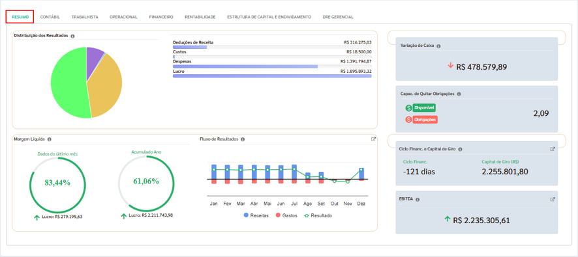Go to ESTRUTURA DE CAPITAL E ENDIVIDAMENTO tab
Image resolution: width=578 pixels, height=257 pixels.
269,17
